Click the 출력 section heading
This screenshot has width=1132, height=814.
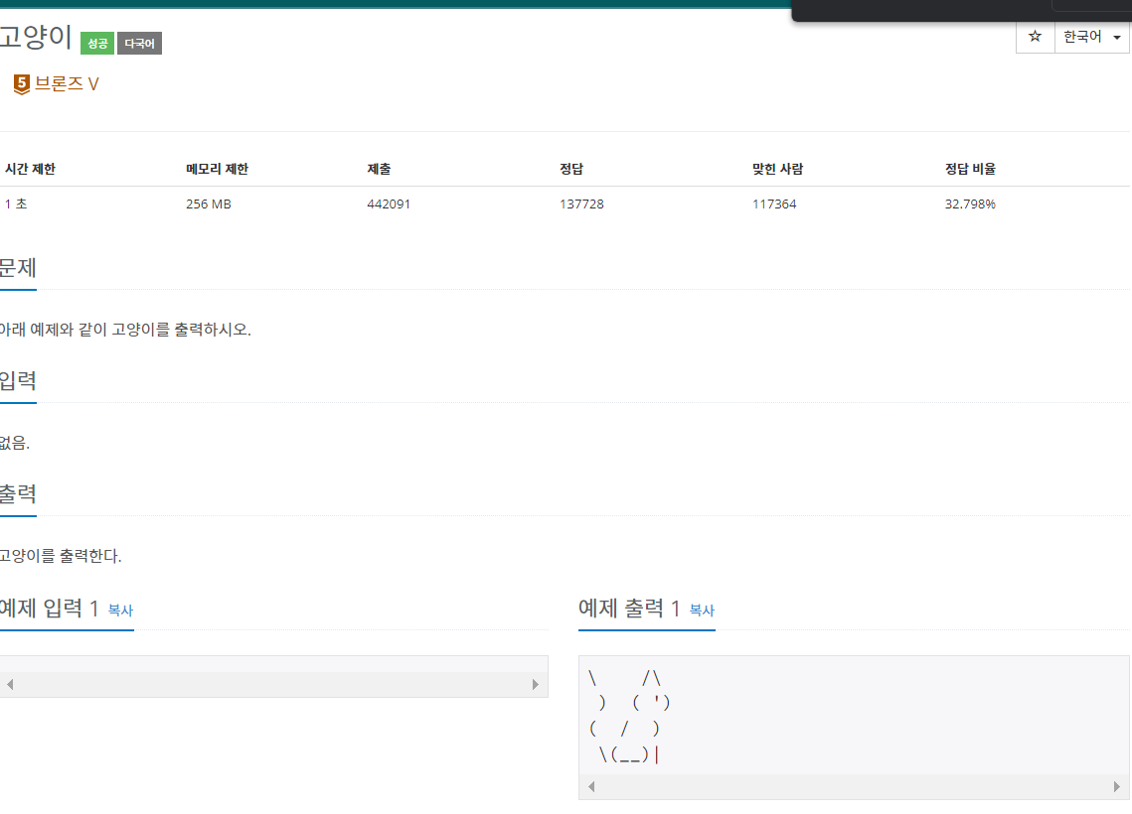pos(18,494)
